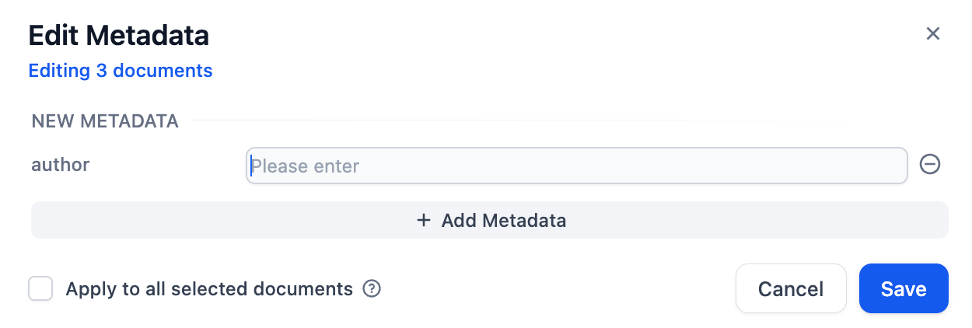This screenshot has height=328, width=972.
Task: Remove the author metadata field
Action: [930, 165]
